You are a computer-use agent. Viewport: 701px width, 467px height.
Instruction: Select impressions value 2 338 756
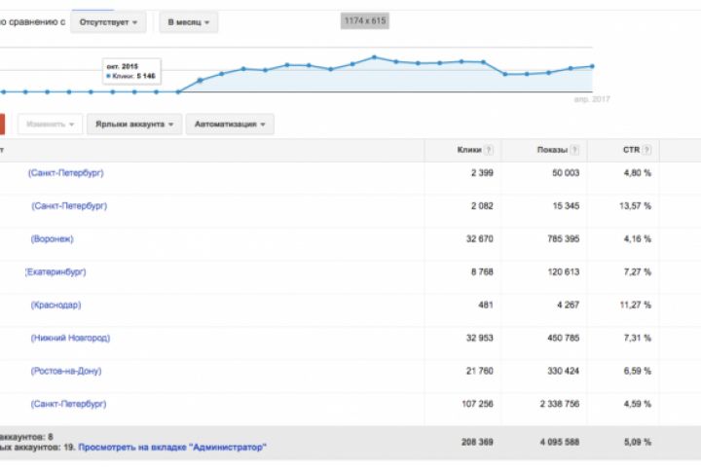[559, 404]
